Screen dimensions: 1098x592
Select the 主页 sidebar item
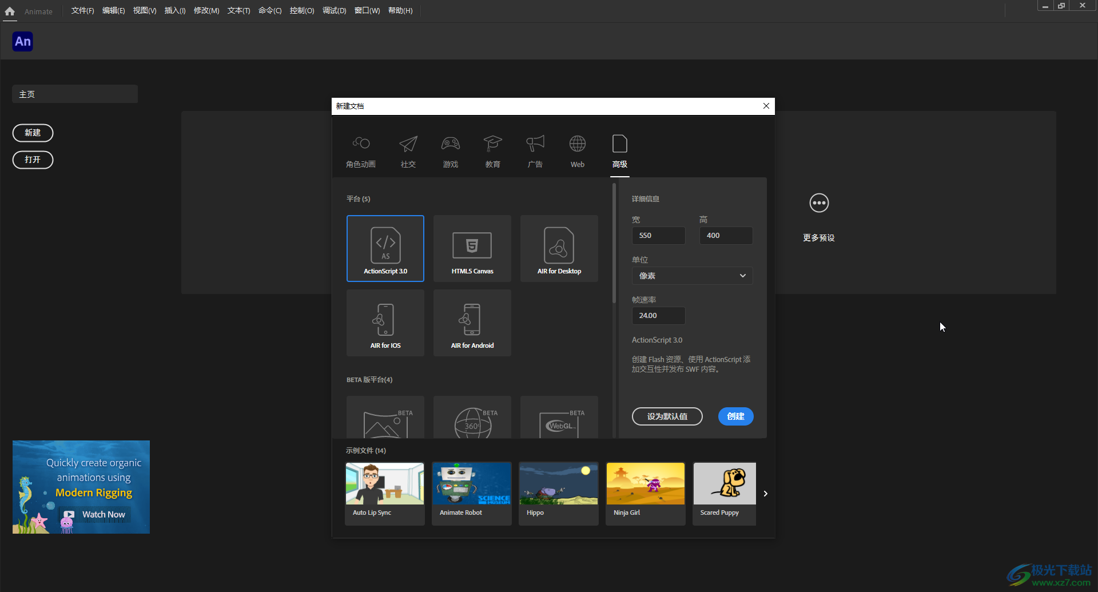pos(75,94)
